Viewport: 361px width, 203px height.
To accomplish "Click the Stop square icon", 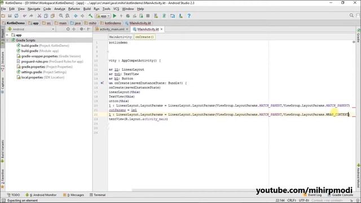I will pos(148,16).
